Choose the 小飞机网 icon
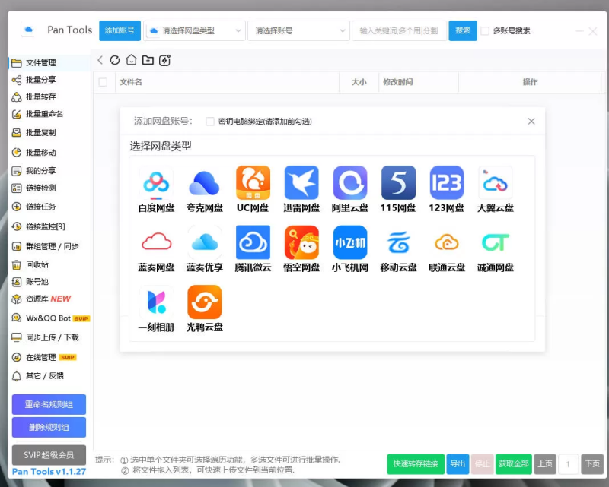The width and height of the screenshot is (609, 487). [350, 242]
